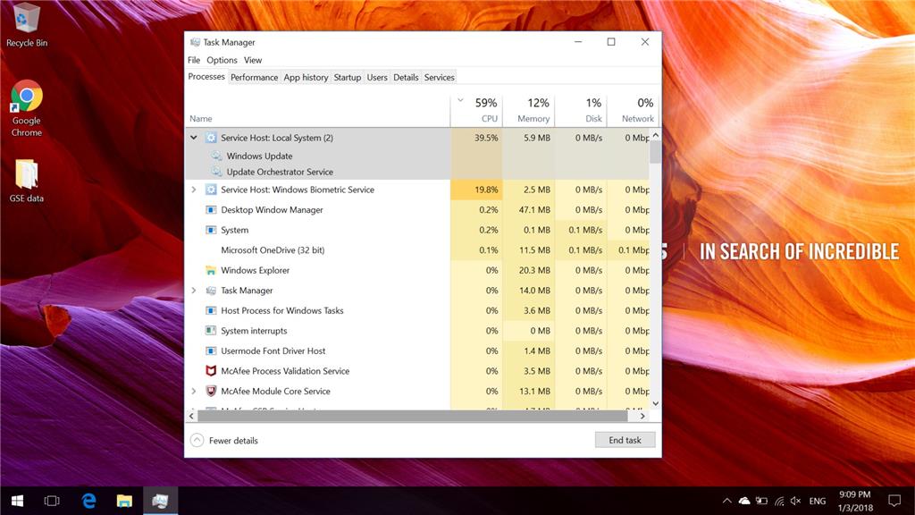Viewport: 915px width, 515px height.
Task: Click the System interrupts icon
Action: pos(211,331)
